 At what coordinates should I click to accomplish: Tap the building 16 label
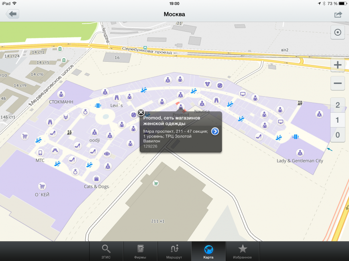pyautogui.click(x=117, y=58)
